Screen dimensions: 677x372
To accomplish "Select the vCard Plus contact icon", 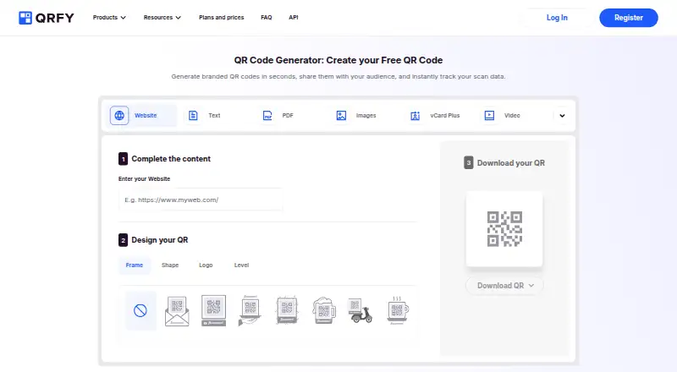I will [415, 116].
